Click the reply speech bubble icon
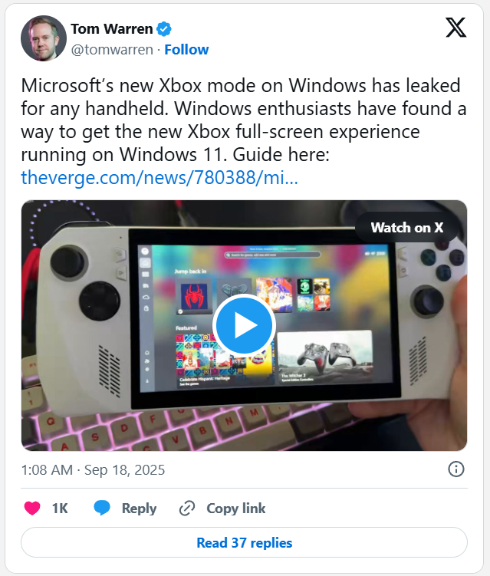Screen dimensions: 490x576 tap(102, 508)
